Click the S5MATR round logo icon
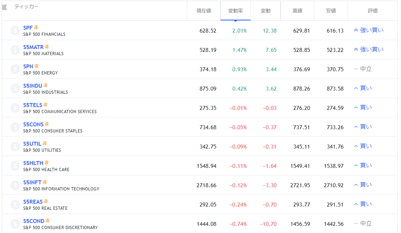This screenshot has width=401, height=233. coord(15,50)
